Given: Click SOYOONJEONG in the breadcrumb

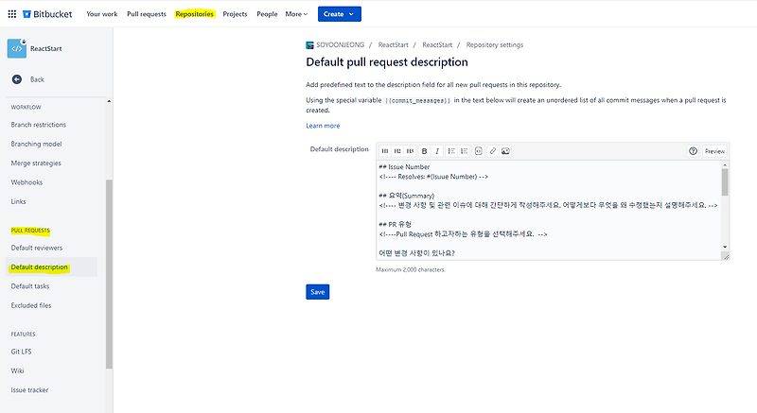Looking at the screenshot, I should [341, 44].
